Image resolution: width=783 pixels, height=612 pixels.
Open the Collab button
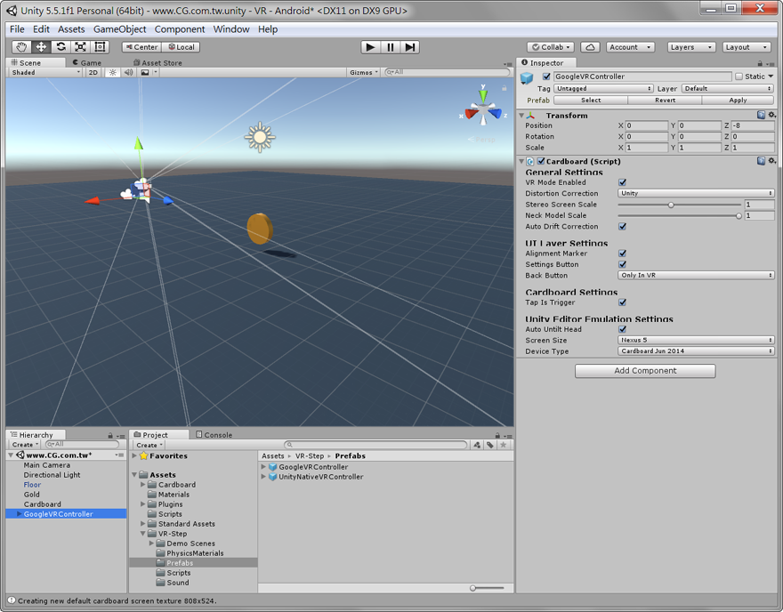(550, 47)
